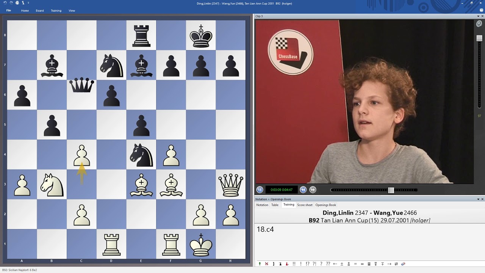Annotate move with single ! symbol
The image size is (485, 273).
[x=301, y=264]
